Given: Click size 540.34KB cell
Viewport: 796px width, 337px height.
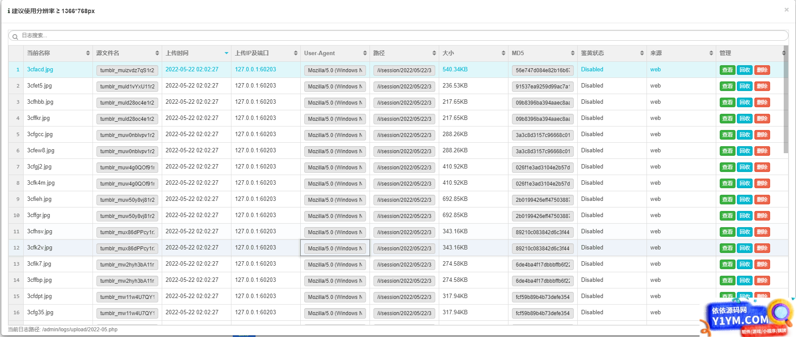Looking at the screenshot, I should pyautogui.click(x=455, y=70).
